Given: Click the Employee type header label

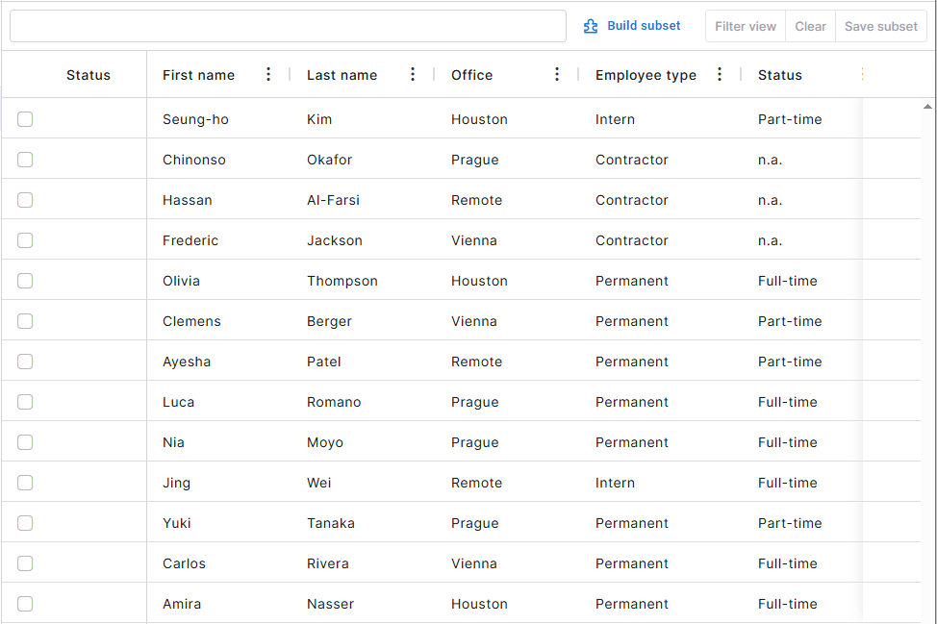Looking at the screenshot, I should point(646,75).
